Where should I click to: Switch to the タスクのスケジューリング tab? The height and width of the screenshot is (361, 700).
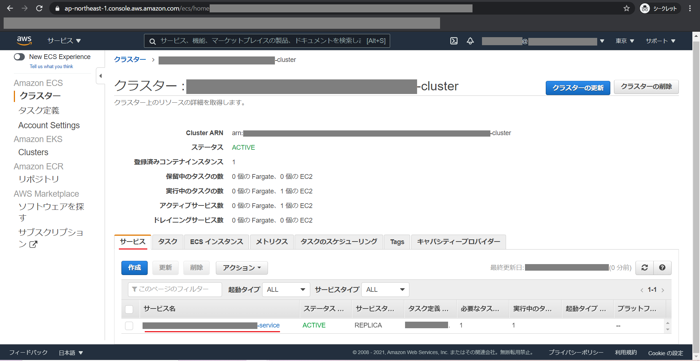pyautogui.click(x=339, y=242)
